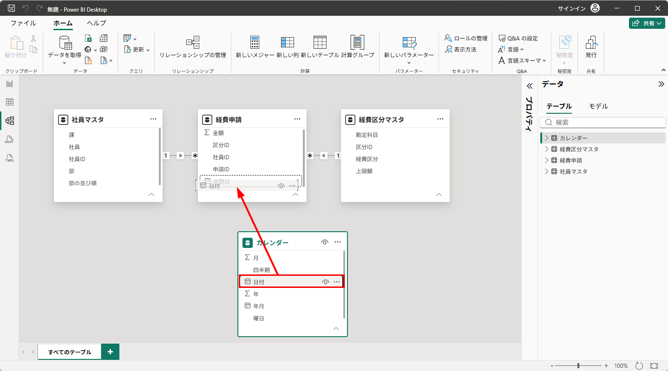Collapse the 社員マスタ card with its chevron

coord(151,195)
